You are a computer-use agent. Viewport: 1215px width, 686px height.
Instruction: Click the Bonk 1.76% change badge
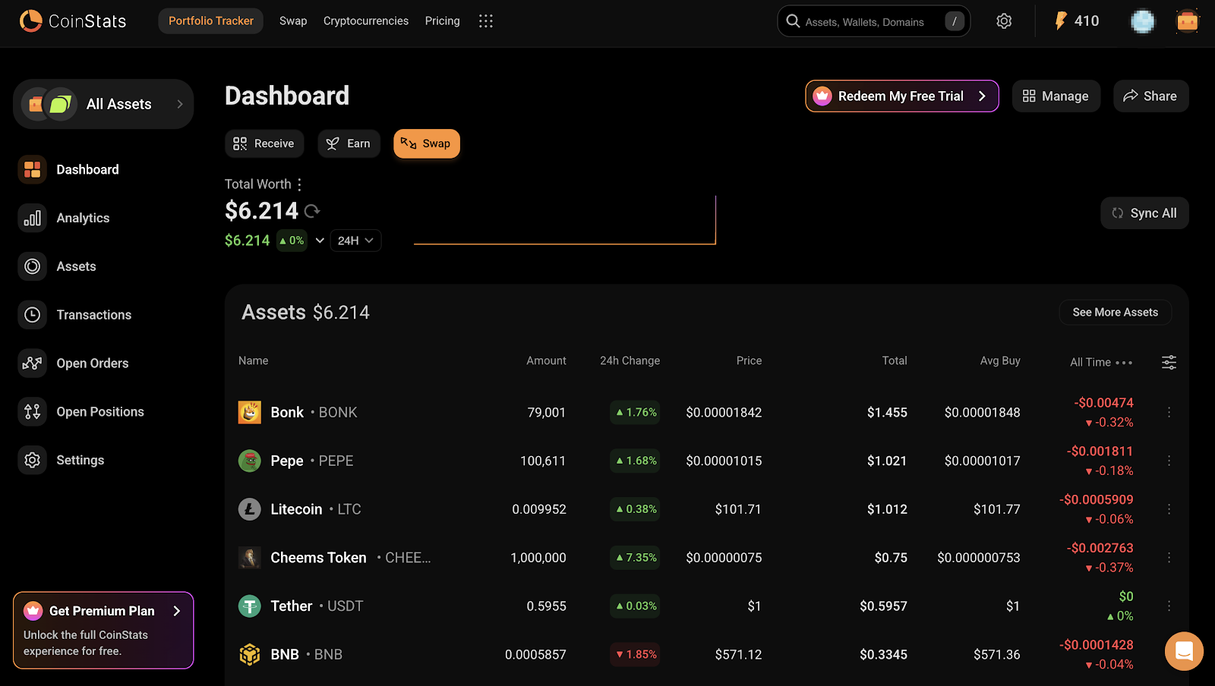point(636,412)
